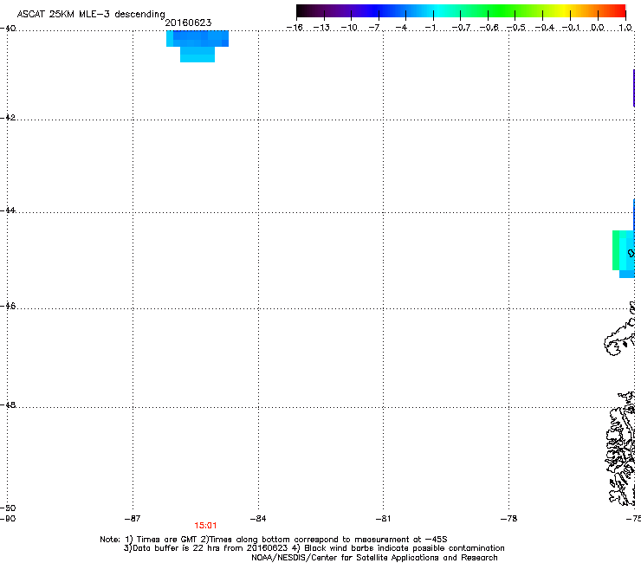Click the red swath time label '15:01'
Image resolution: width=641 pixels, height=563 pixels.
click(205, 526)
